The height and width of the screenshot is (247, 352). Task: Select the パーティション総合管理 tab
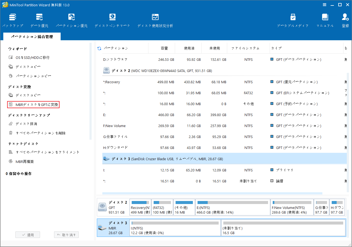pyautogui.click(x=32, y=36)
